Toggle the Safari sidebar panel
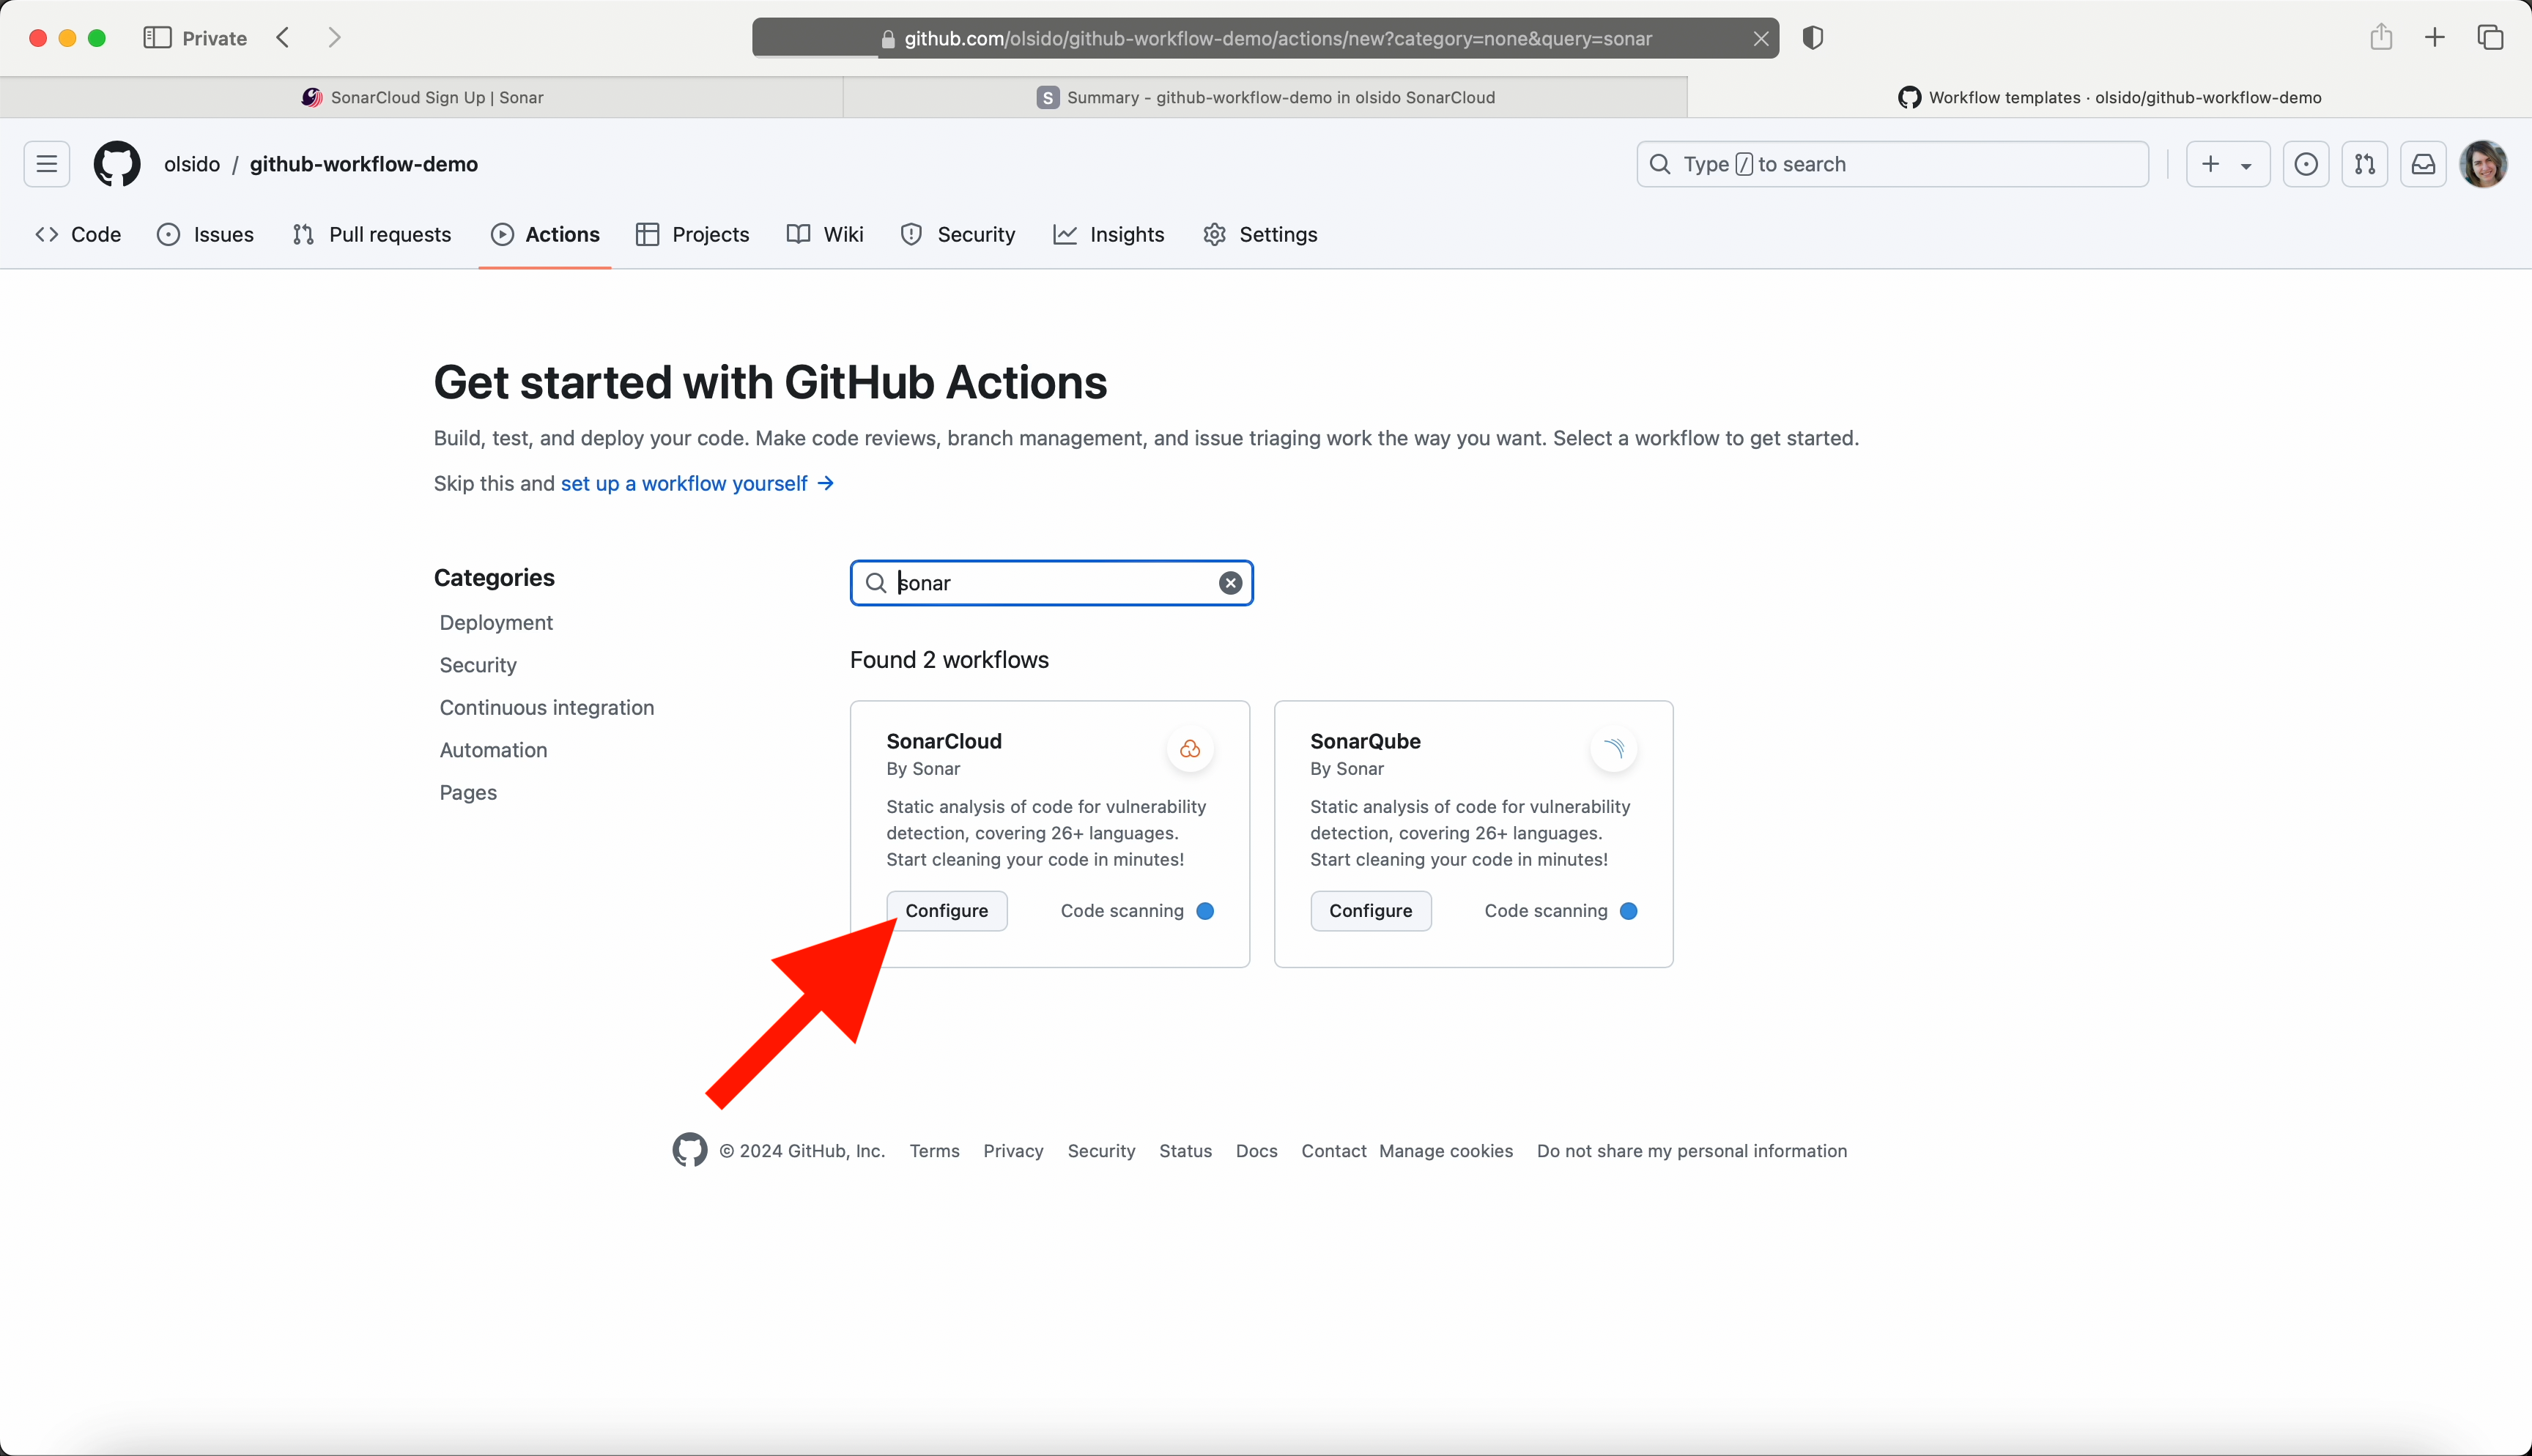The image size is (2532, 1456). pos(157,38)
